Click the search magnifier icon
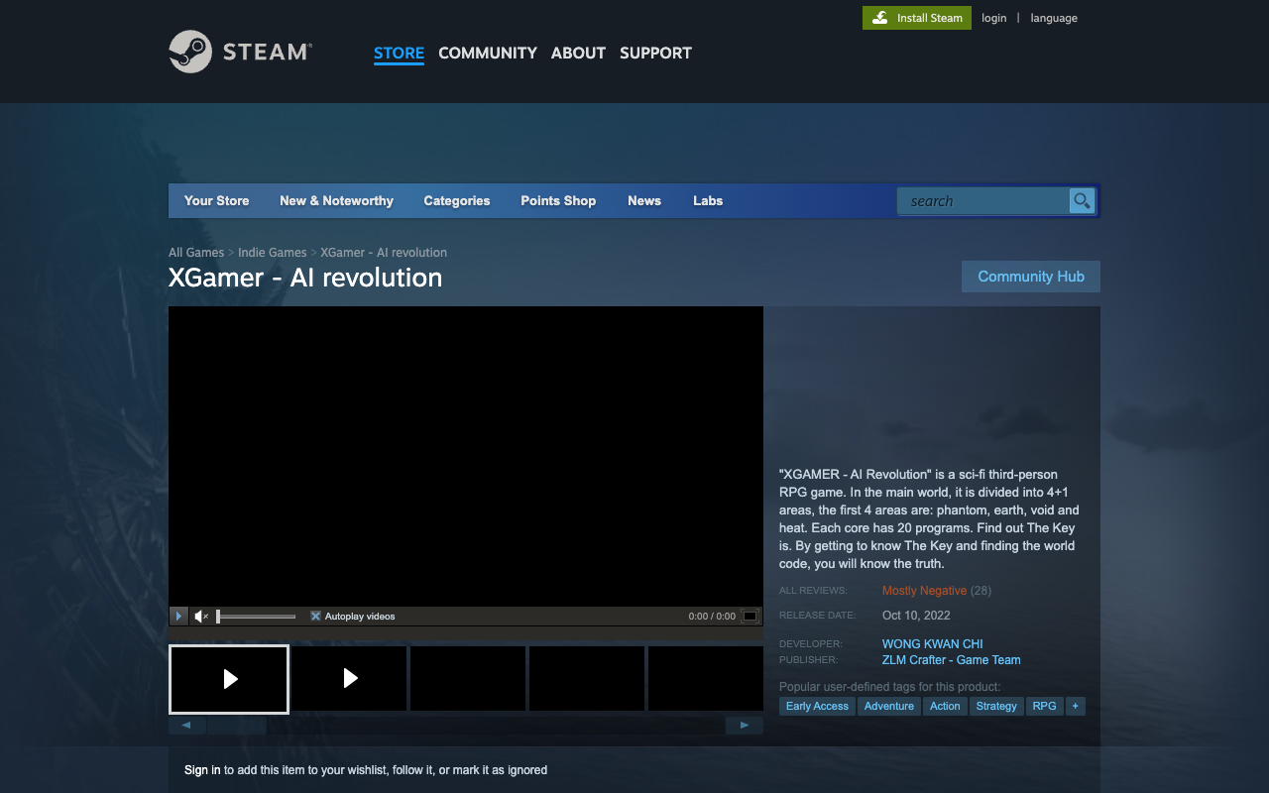Image resolution: width=1269 pixels, height=793 pixels. [1082, 201]
